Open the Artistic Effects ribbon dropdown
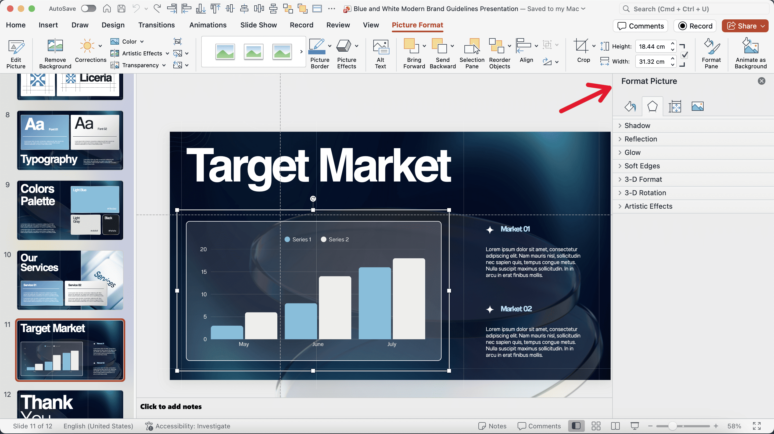The height and width of the screenshot is (434, 774). (x=140, y=54)
